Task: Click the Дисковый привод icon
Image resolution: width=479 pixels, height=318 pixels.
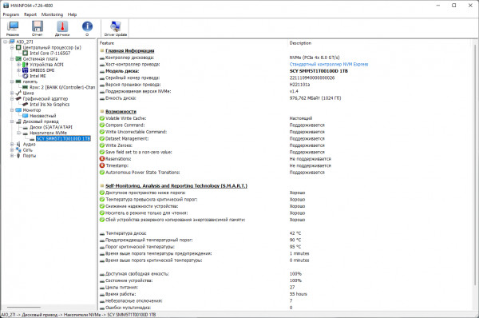Action: (18, 121)
